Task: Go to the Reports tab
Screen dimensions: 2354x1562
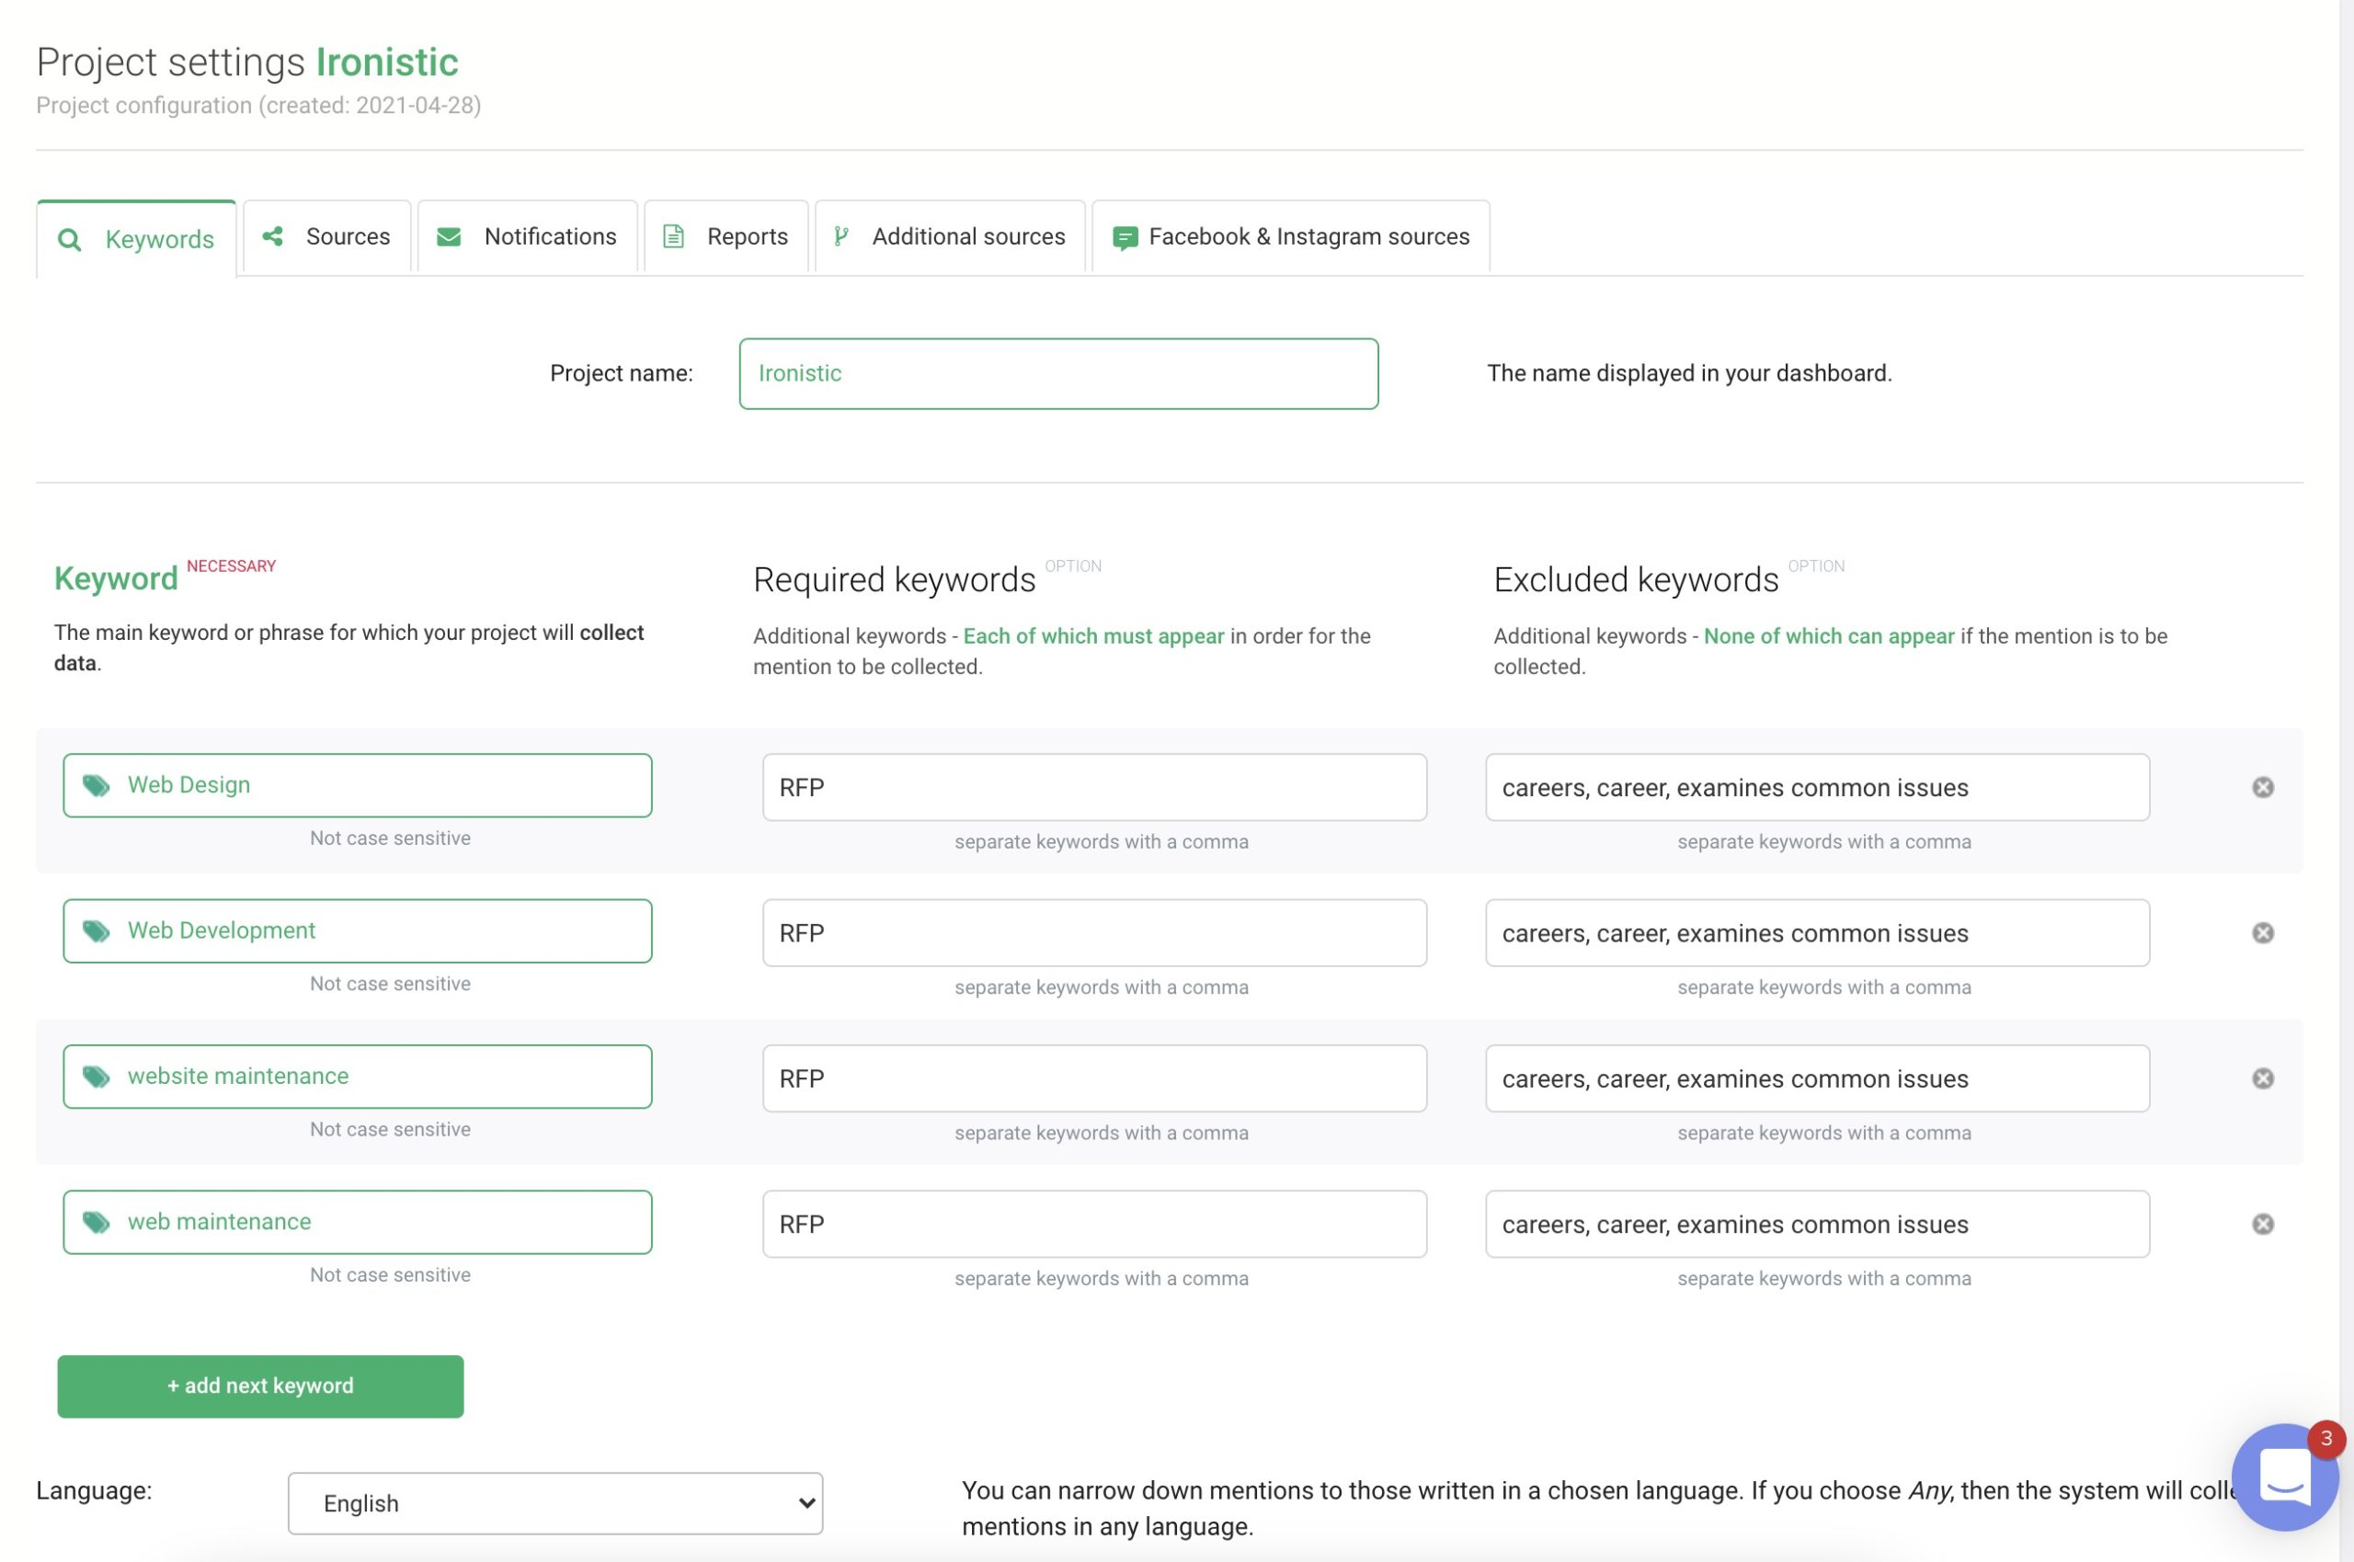Action: point(726,236)
